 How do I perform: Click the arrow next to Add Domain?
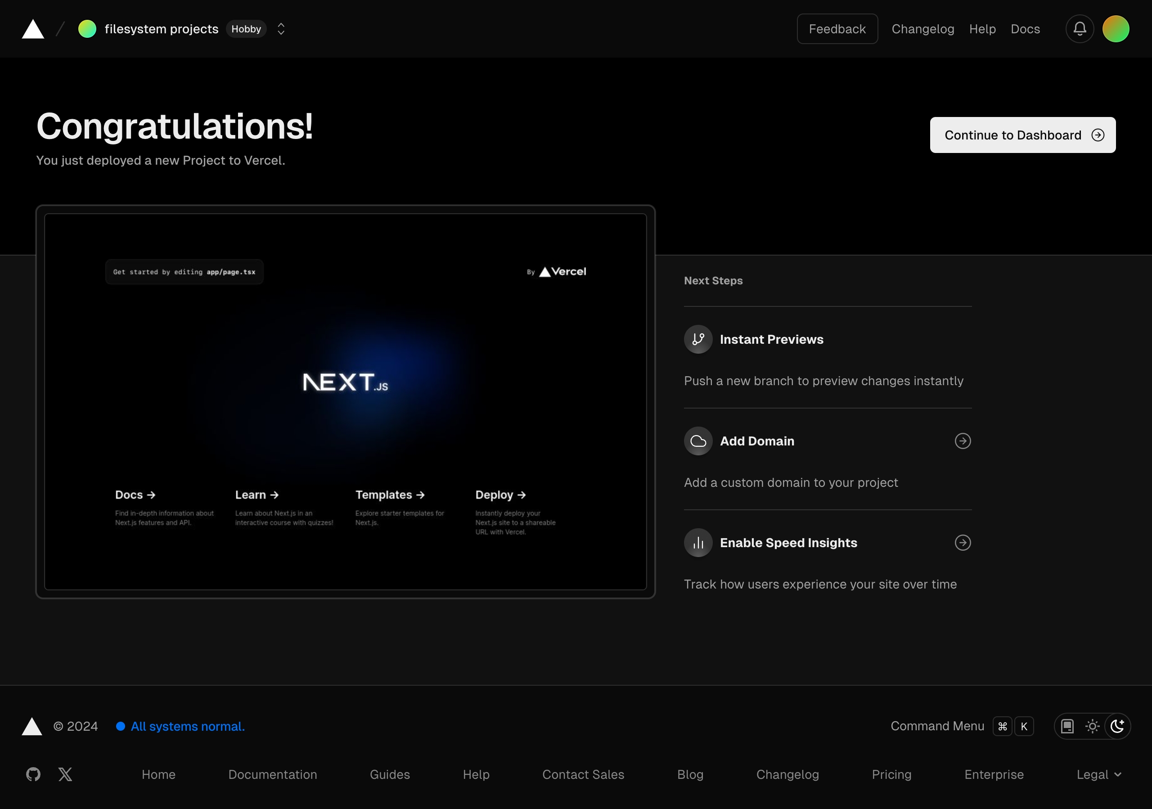(x=963, y=441)
